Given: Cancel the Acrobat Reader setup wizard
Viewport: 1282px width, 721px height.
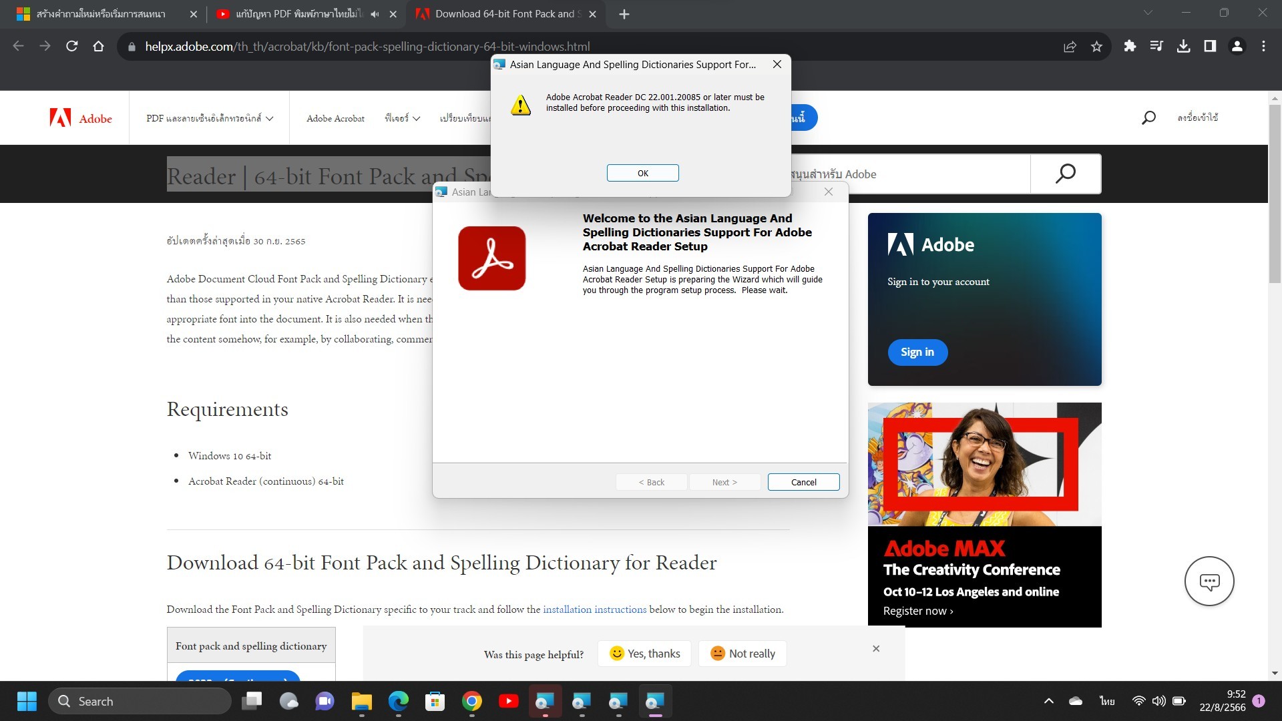Looking at the screenshot, I should 803,482.
